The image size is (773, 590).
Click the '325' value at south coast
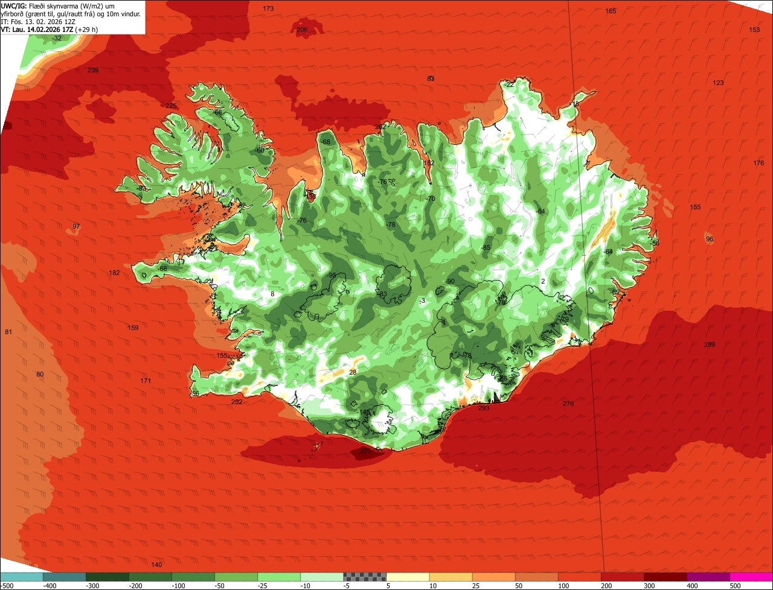pyautogui.click(x=365, y=451)
